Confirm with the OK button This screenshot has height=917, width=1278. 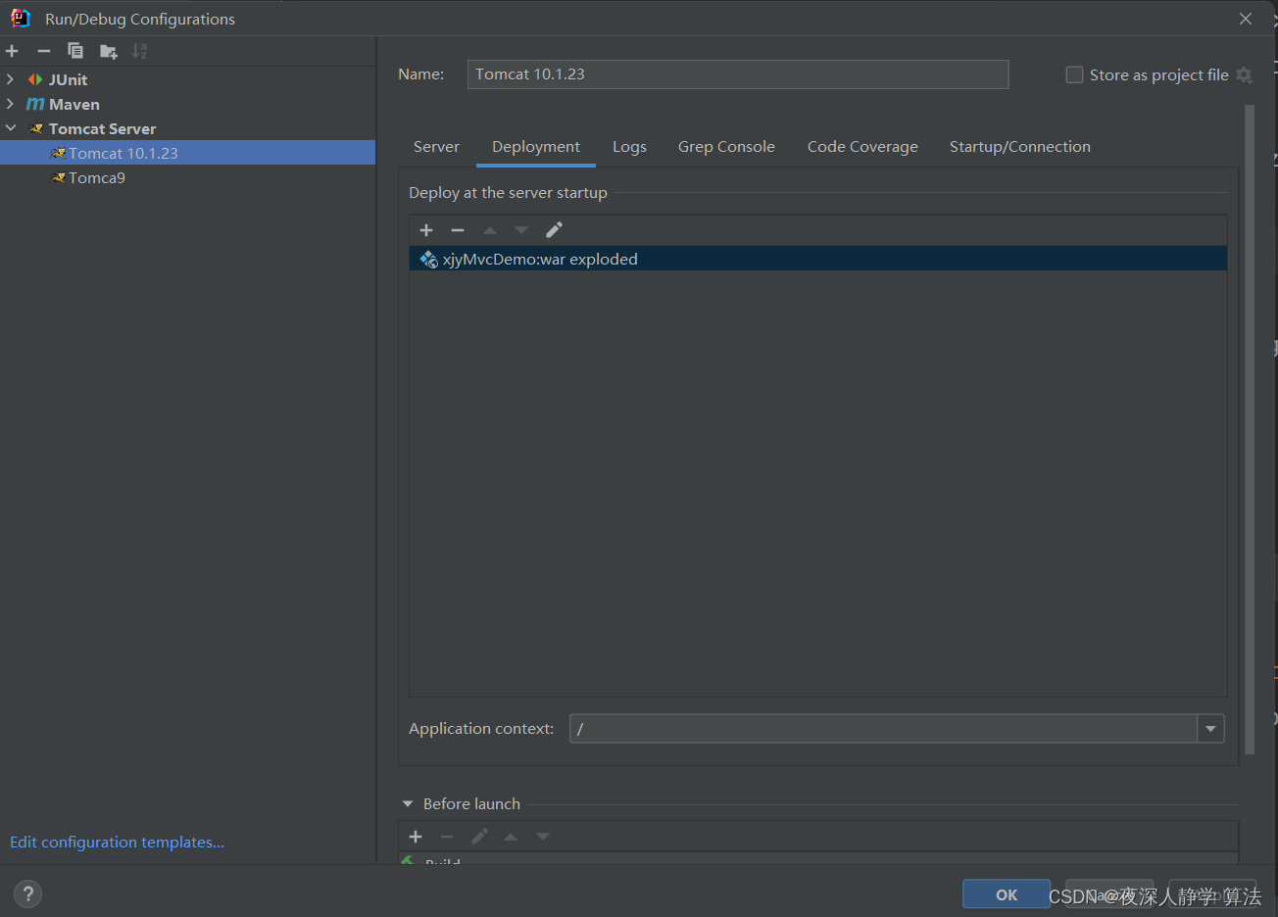[x=1007, y=894]
